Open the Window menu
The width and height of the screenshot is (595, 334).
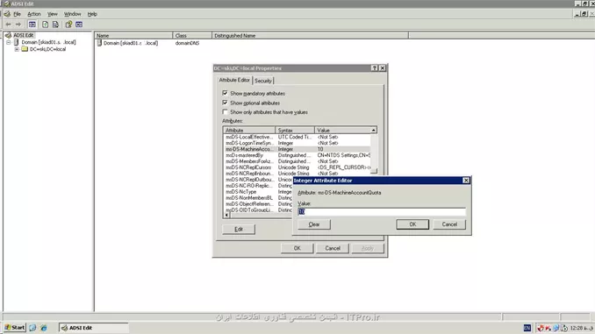(72, 14)
